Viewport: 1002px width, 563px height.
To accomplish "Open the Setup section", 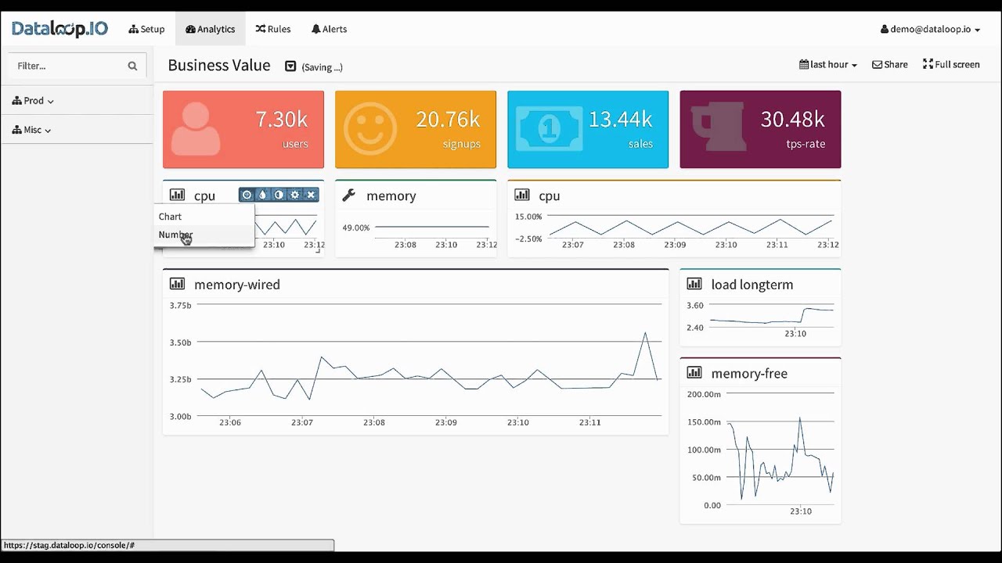I will click(x=146, y=29).
